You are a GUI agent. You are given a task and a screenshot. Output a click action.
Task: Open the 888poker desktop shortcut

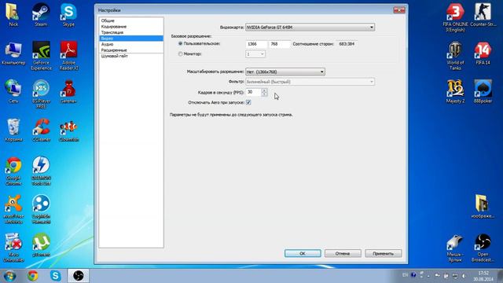pos(483,91)
